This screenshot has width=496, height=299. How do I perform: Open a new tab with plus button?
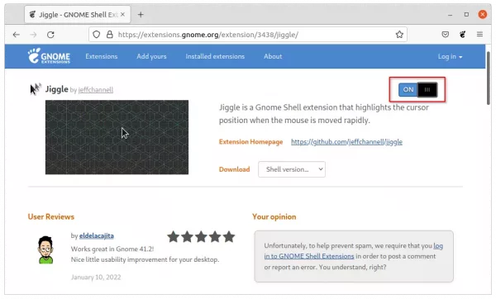pyautogui.click(x=141, y=15)
